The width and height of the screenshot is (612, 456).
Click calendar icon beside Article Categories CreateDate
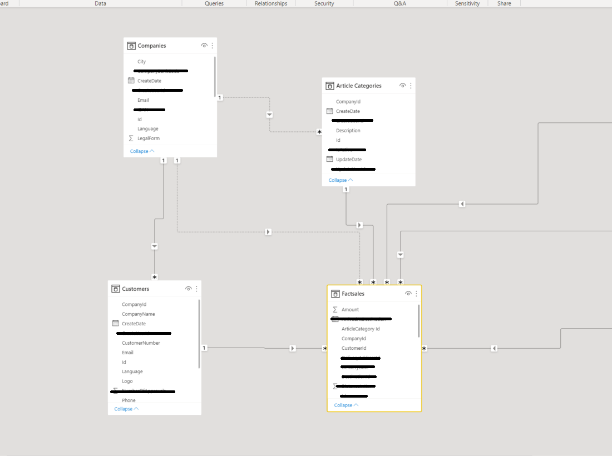[330, 111]
